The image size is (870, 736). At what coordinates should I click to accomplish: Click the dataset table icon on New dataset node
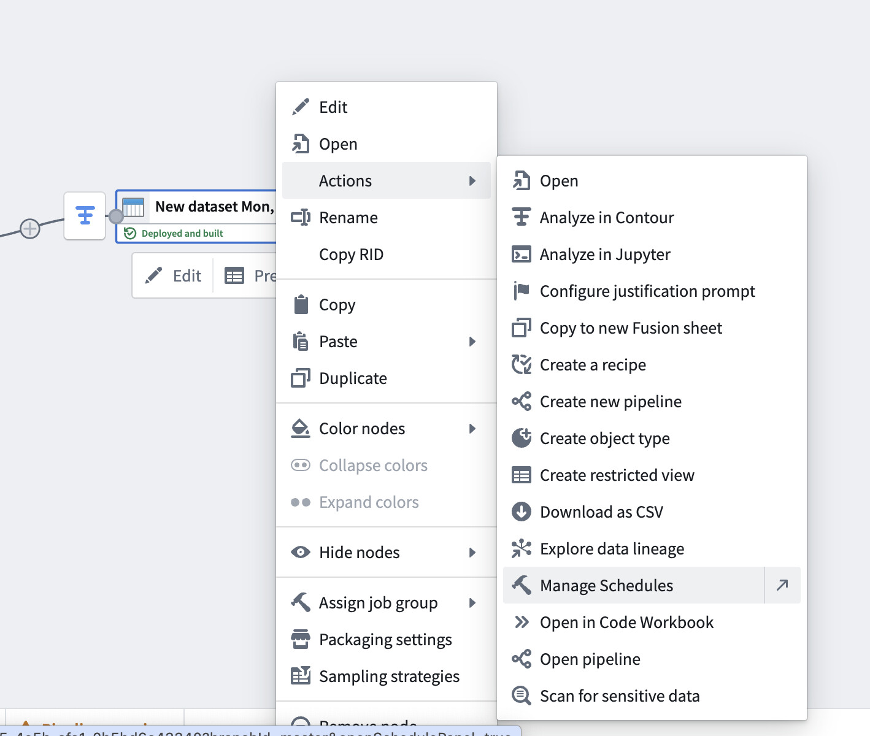pyautogui.click(x=134, y=207)
